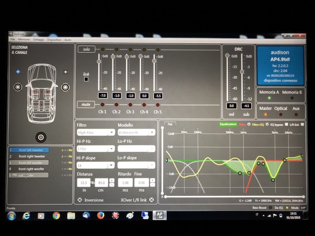Click the Flat equalizer button

tap(170, 124)
